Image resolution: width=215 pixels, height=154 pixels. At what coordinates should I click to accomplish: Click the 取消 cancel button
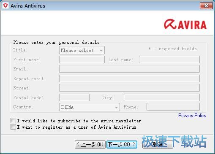(158, 144)
